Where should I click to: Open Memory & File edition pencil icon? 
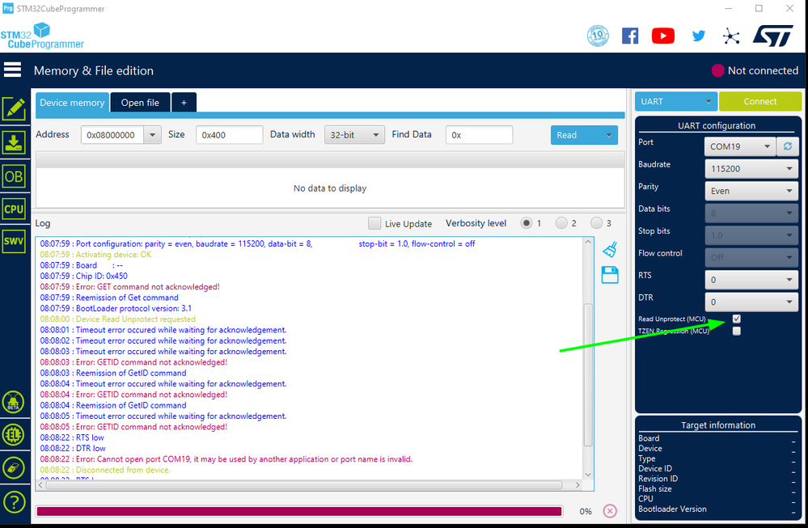click(14, 109)
